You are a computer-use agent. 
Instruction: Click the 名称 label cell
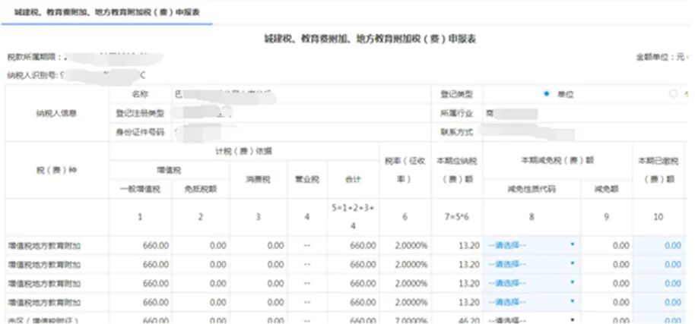140,94
